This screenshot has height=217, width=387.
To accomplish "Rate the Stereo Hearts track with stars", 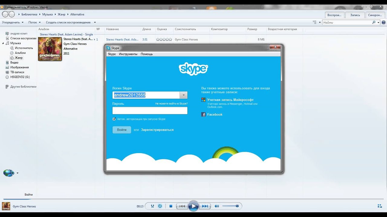I will click(164, 39).
